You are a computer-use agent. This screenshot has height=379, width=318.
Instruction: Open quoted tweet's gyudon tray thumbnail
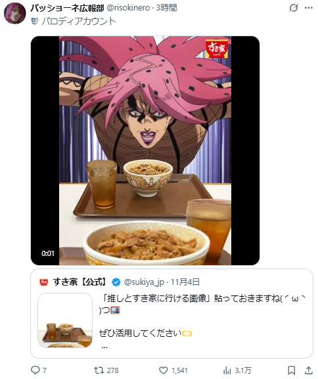(x=65, y=320)
